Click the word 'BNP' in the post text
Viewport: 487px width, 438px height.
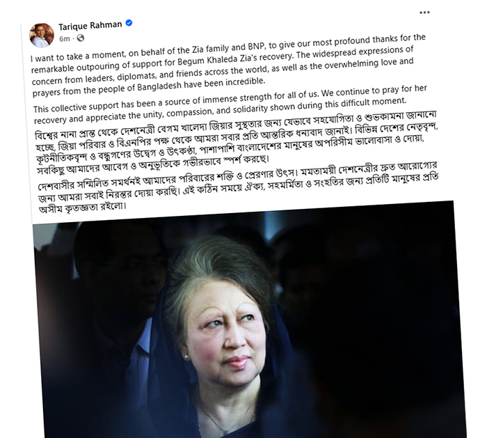[255, 47]
